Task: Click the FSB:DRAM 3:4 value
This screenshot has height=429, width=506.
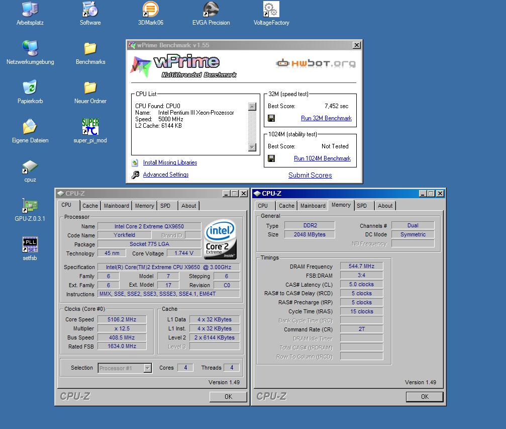Action: (361, 275)
